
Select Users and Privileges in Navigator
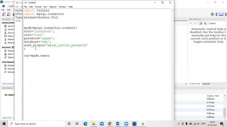click(x=9, y=33)
